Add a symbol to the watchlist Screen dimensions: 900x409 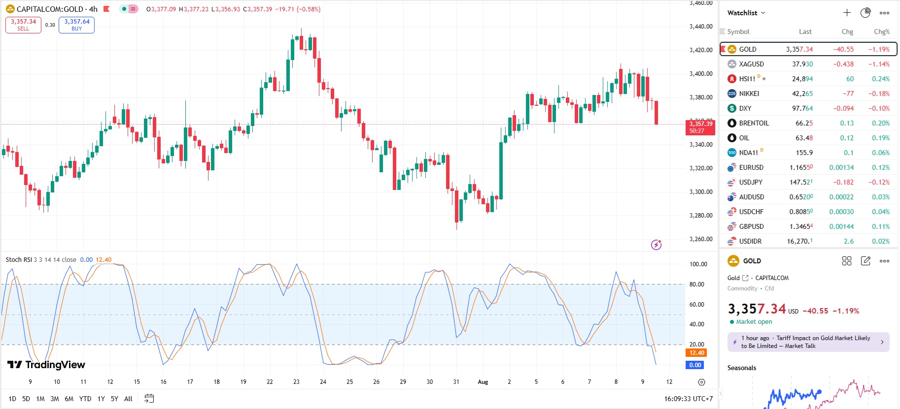click(x=847, y=13)
